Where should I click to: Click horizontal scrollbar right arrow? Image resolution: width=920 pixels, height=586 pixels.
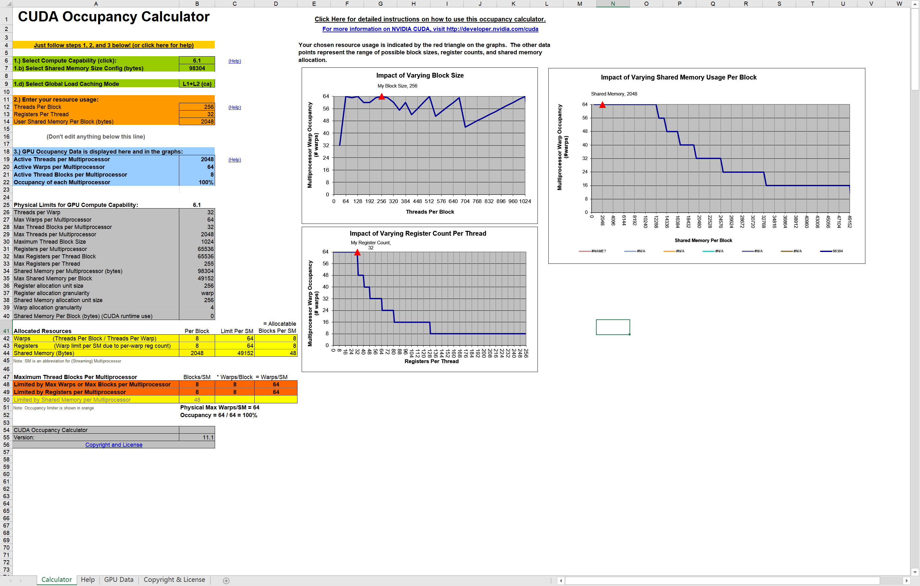(x=906, y=581)
